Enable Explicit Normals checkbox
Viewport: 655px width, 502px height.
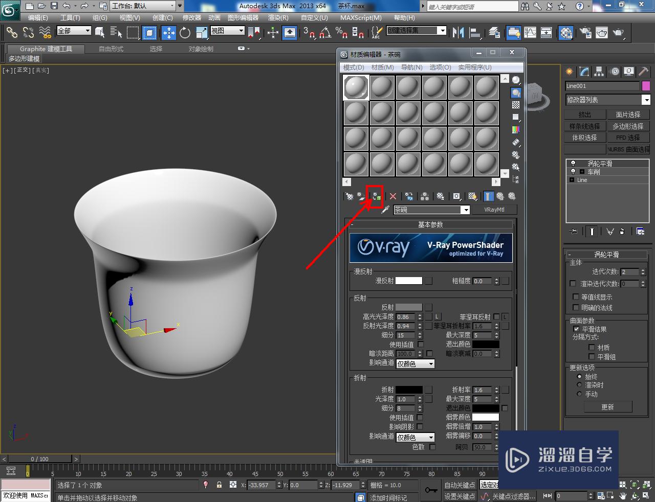[x=576, y=308]
